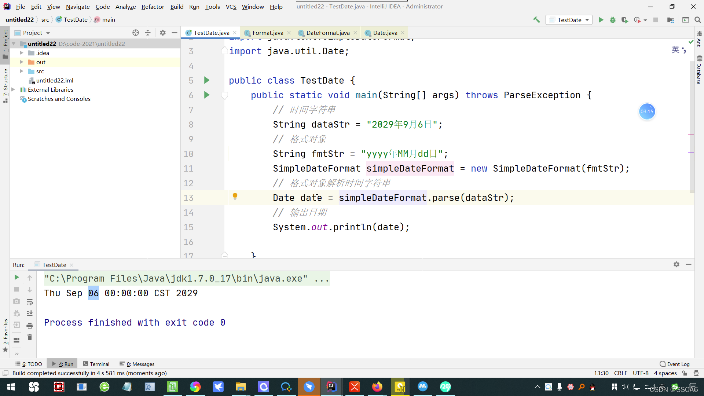Open the Terminal tool window
704x396 pixels.
(96, 364)
